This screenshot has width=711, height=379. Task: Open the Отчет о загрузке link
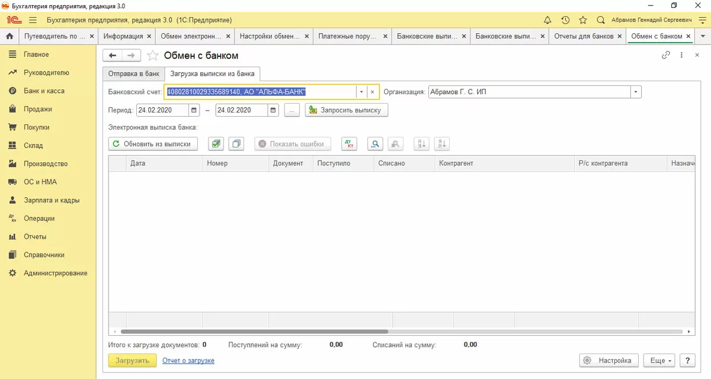coord(188,360)
